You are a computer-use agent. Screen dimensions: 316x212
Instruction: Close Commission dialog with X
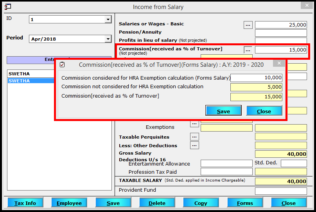[279, 63]
